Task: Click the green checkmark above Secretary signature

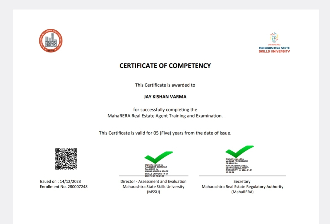Action: [239, 152]
